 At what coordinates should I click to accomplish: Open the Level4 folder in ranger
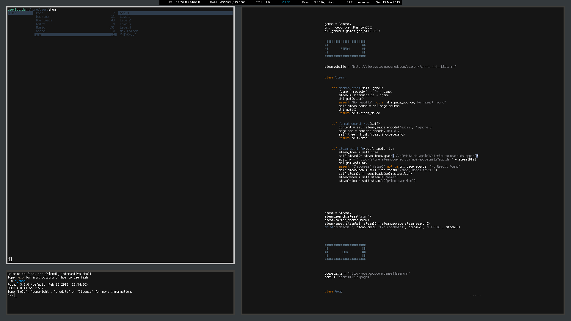[125, 27]
